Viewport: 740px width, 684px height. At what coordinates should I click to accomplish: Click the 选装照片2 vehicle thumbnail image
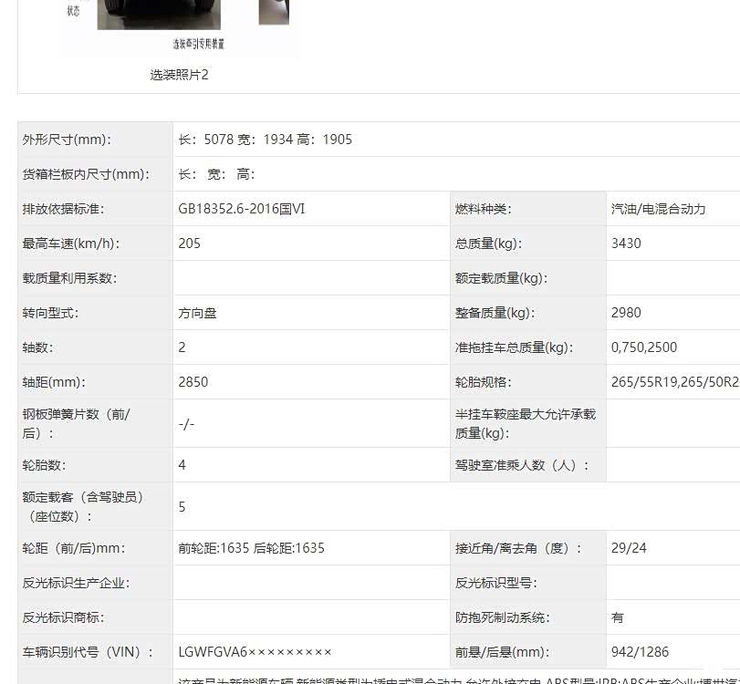(159, 16)
